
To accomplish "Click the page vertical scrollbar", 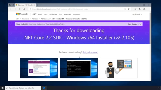I will coord(150,28).
